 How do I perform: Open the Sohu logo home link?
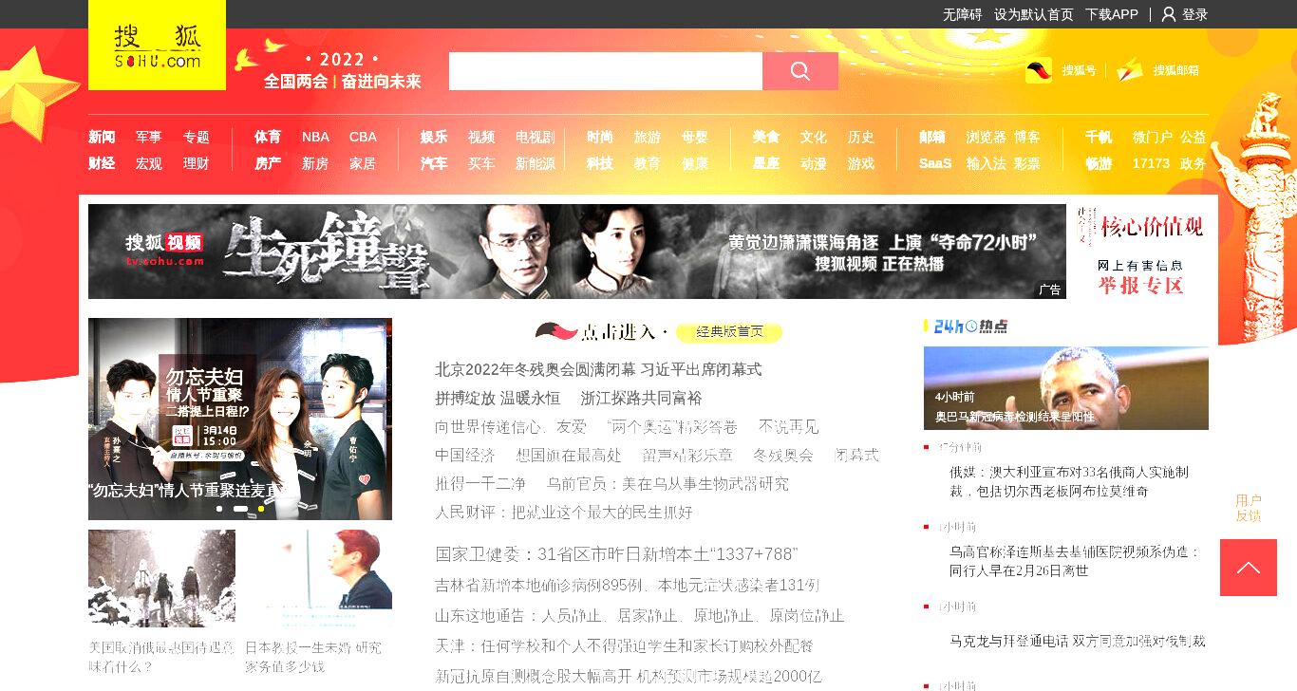point(157,46)
